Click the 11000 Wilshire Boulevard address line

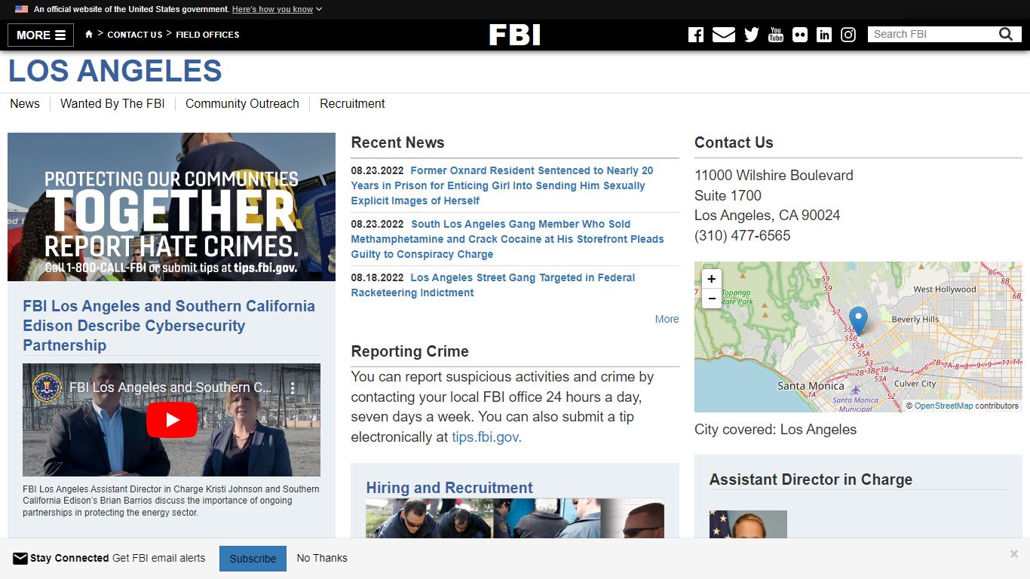[774, 176]
